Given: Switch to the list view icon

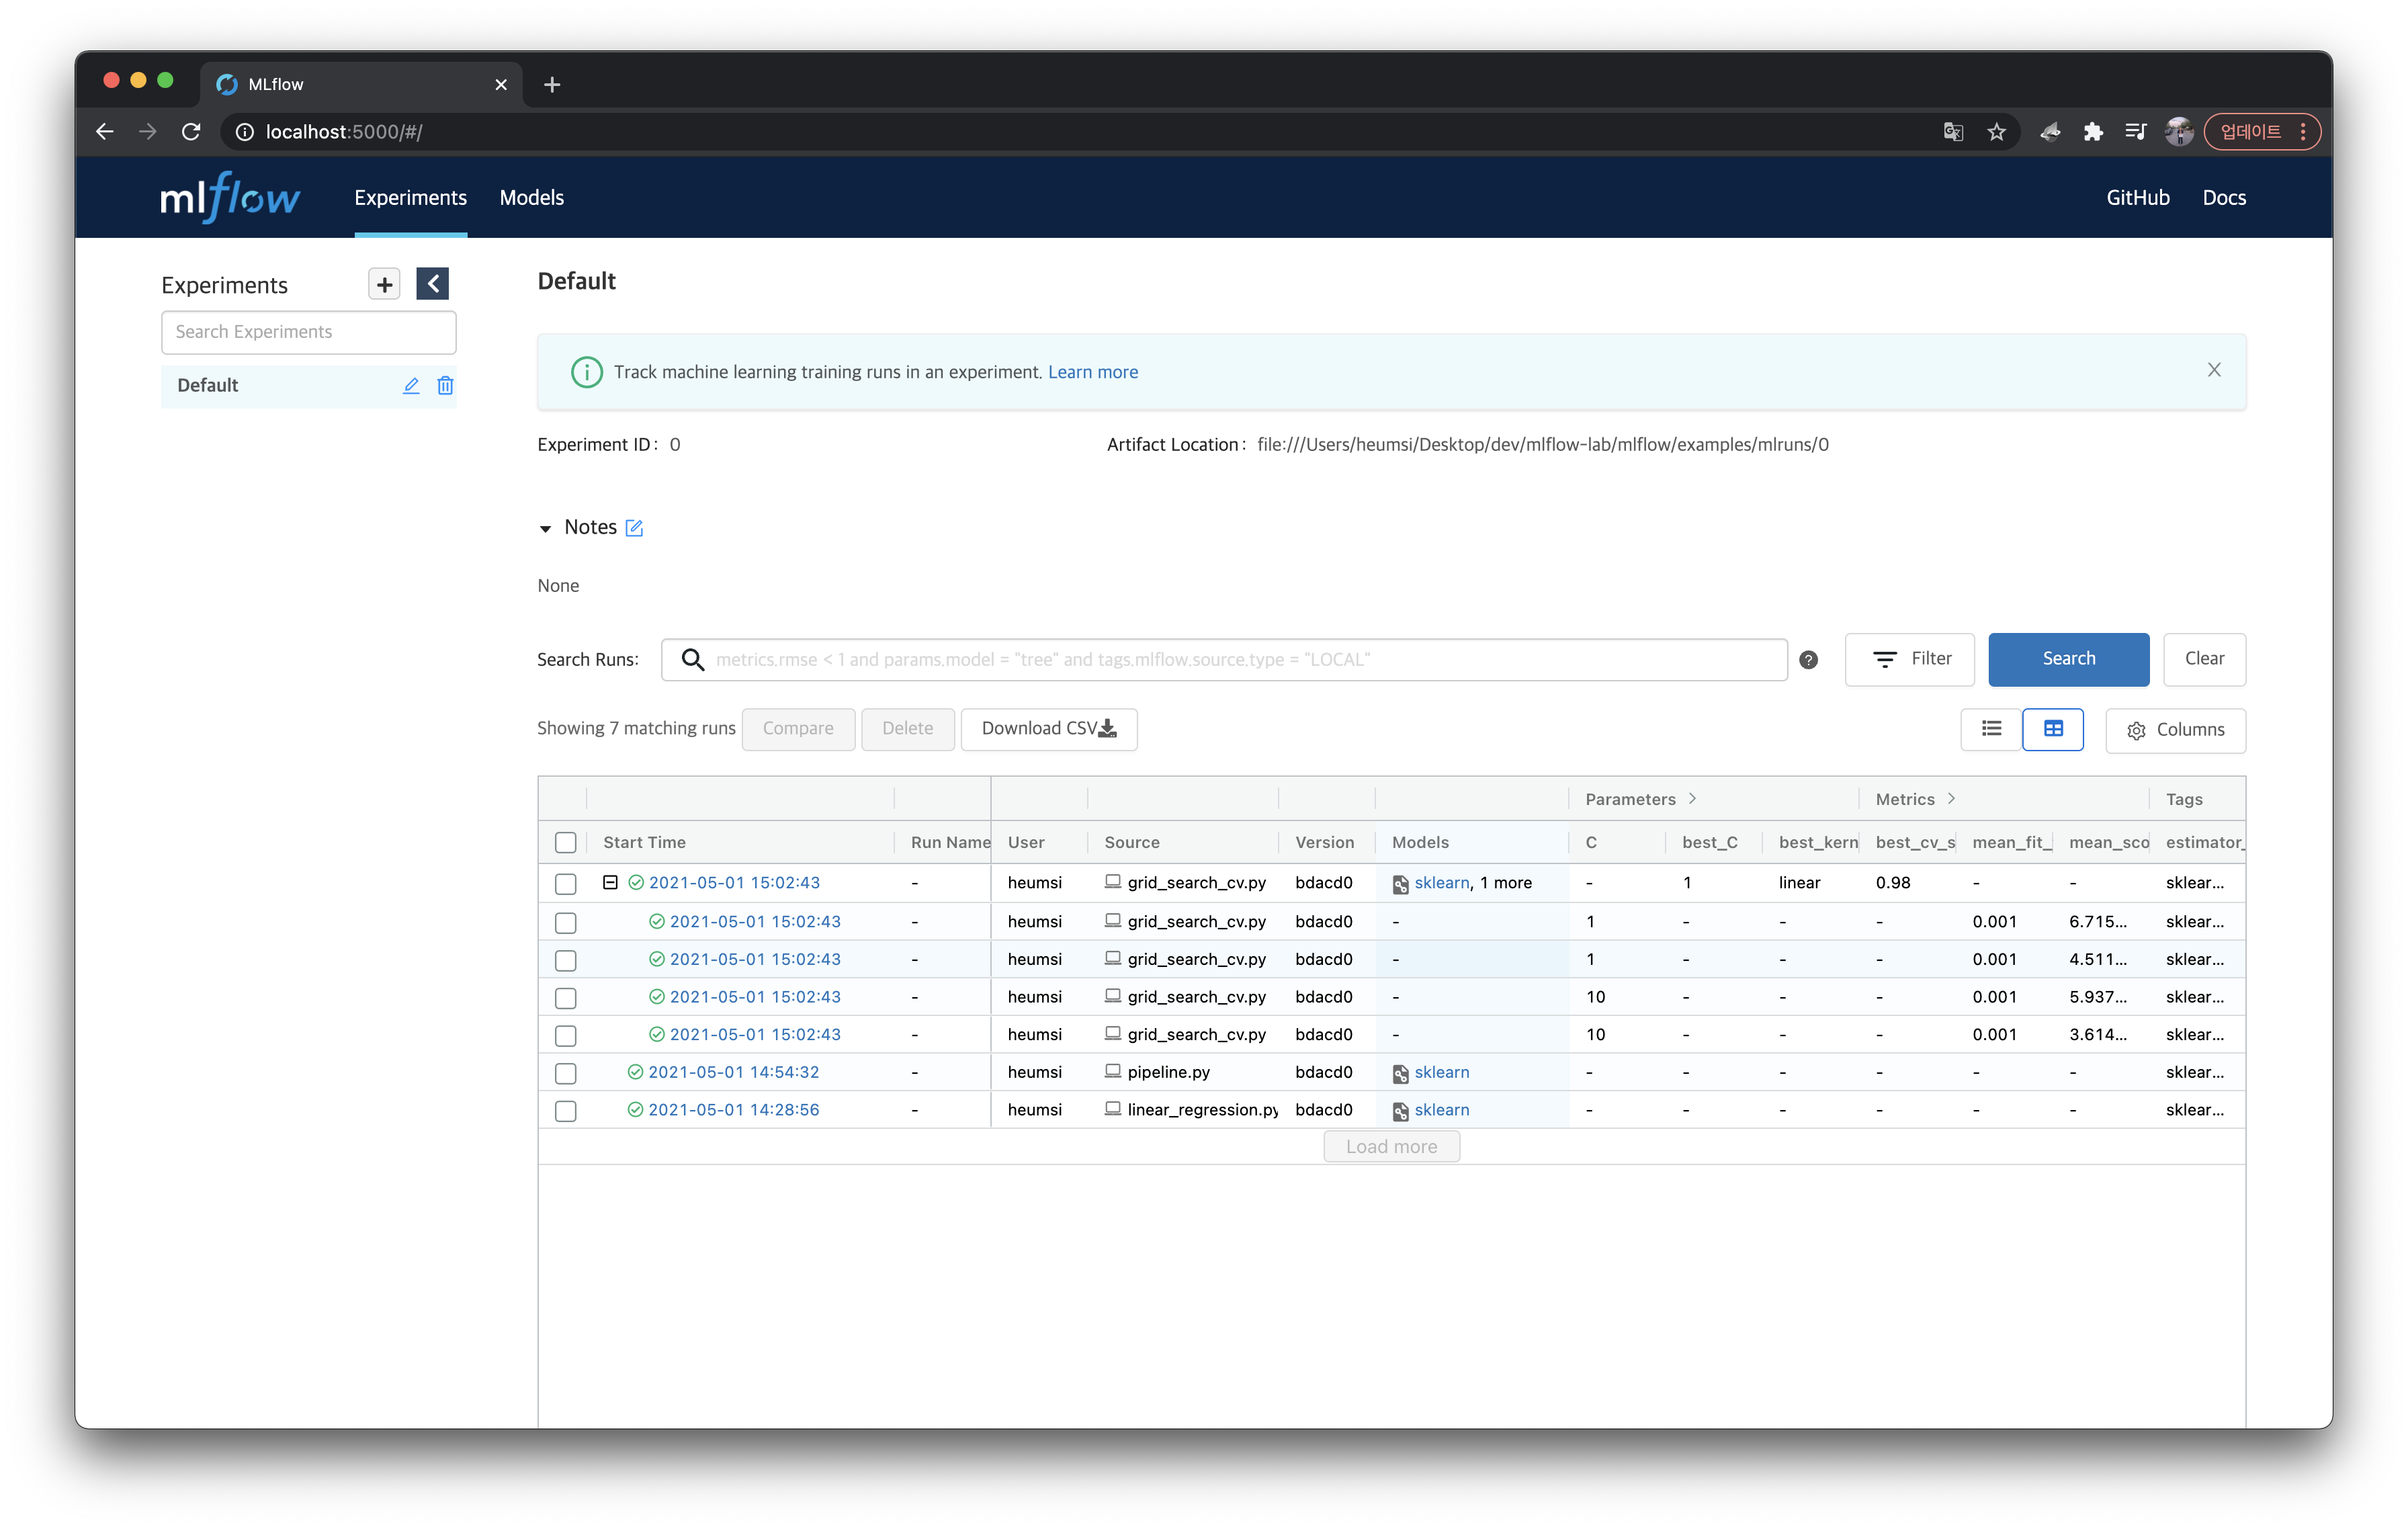Looking at the screenshot, I should [1991, 729].
